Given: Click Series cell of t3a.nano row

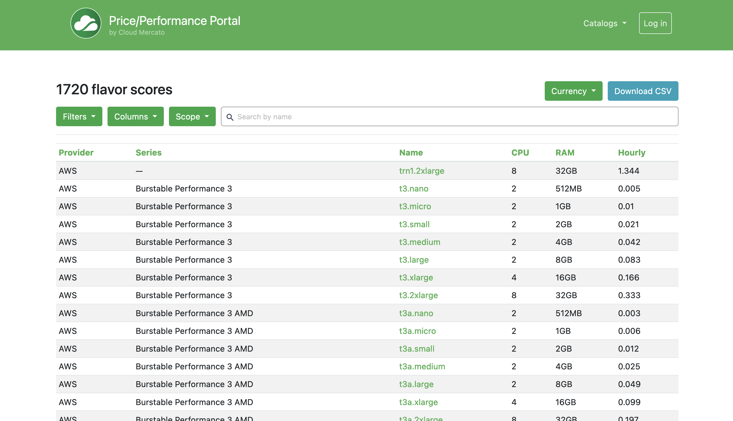Looking at the screenshot, I should tap(194, 313).
